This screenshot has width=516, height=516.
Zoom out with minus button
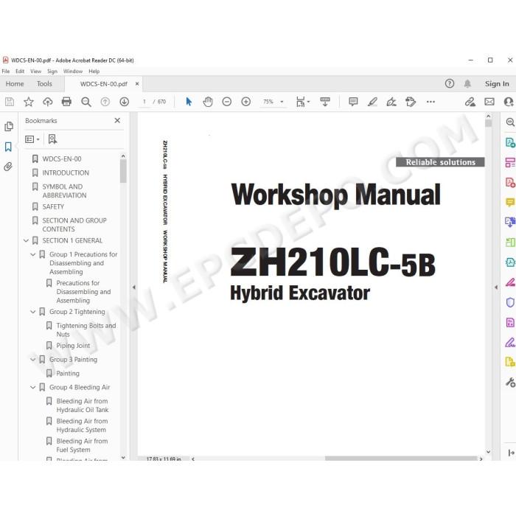(227, 102)
